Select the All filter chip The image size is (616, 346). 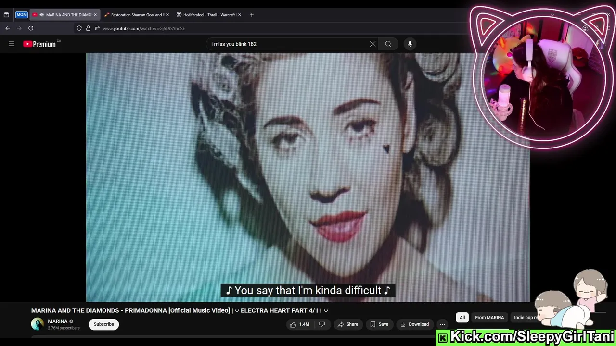pyautogui.click(x=462, y=318)
